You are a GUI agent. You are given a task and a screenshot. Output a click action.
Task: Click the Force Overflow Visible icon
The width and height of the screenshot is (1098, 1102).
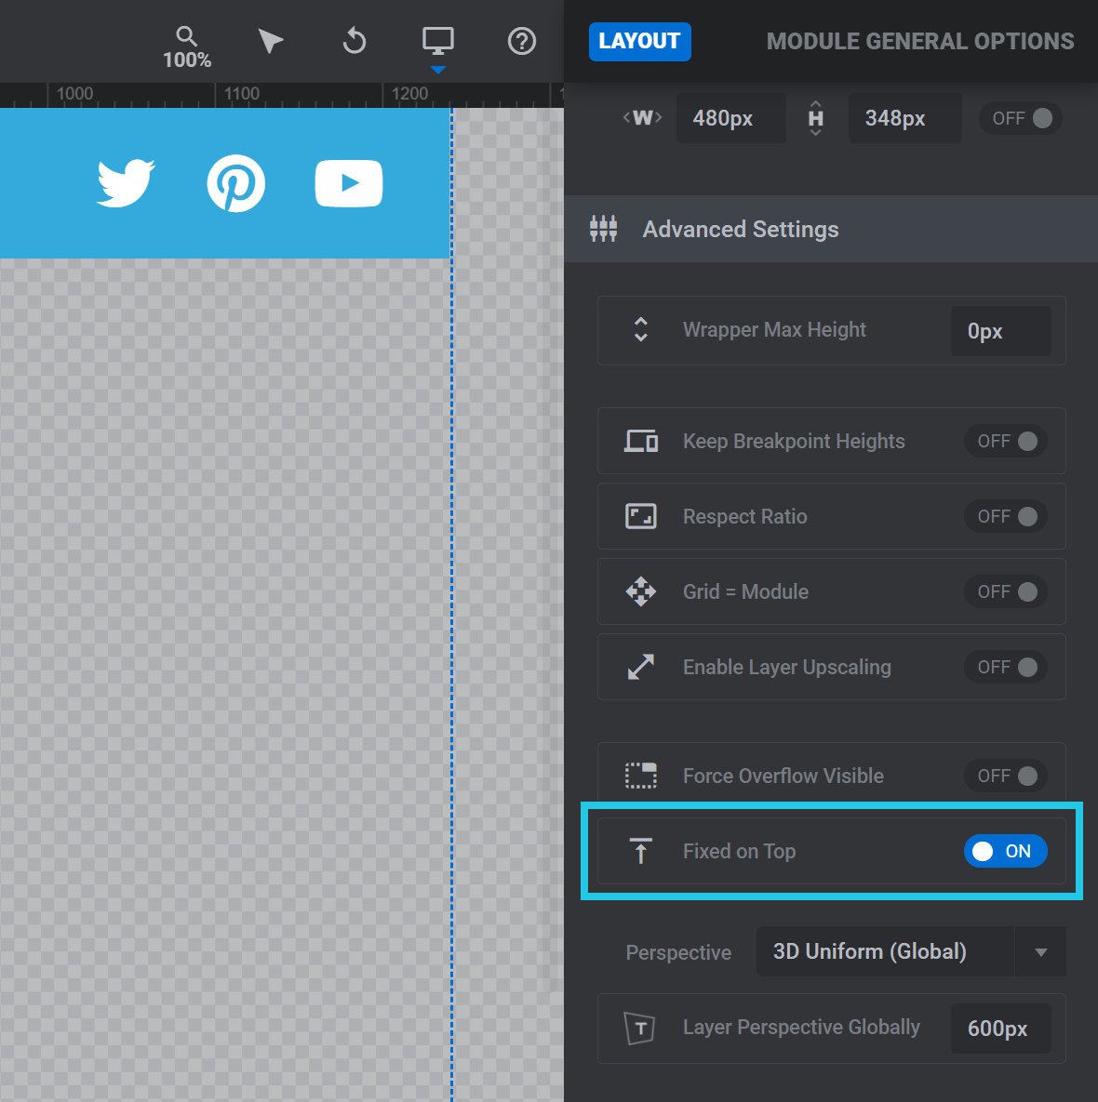coord(641,776)
